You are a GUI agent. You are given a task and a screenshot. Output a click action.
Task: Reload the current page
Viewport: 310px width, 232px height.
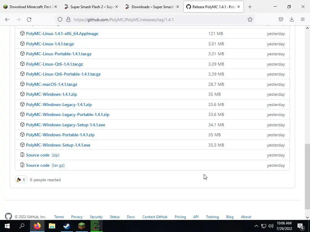tap(29, 20)
